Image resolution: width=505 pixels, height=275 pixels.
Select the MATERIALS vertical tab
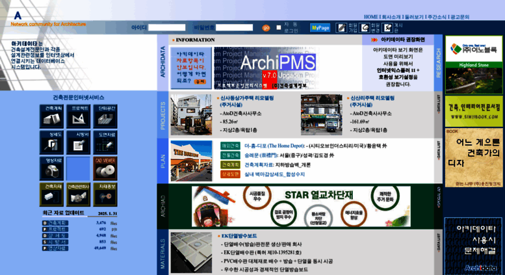tap(162, 252)
